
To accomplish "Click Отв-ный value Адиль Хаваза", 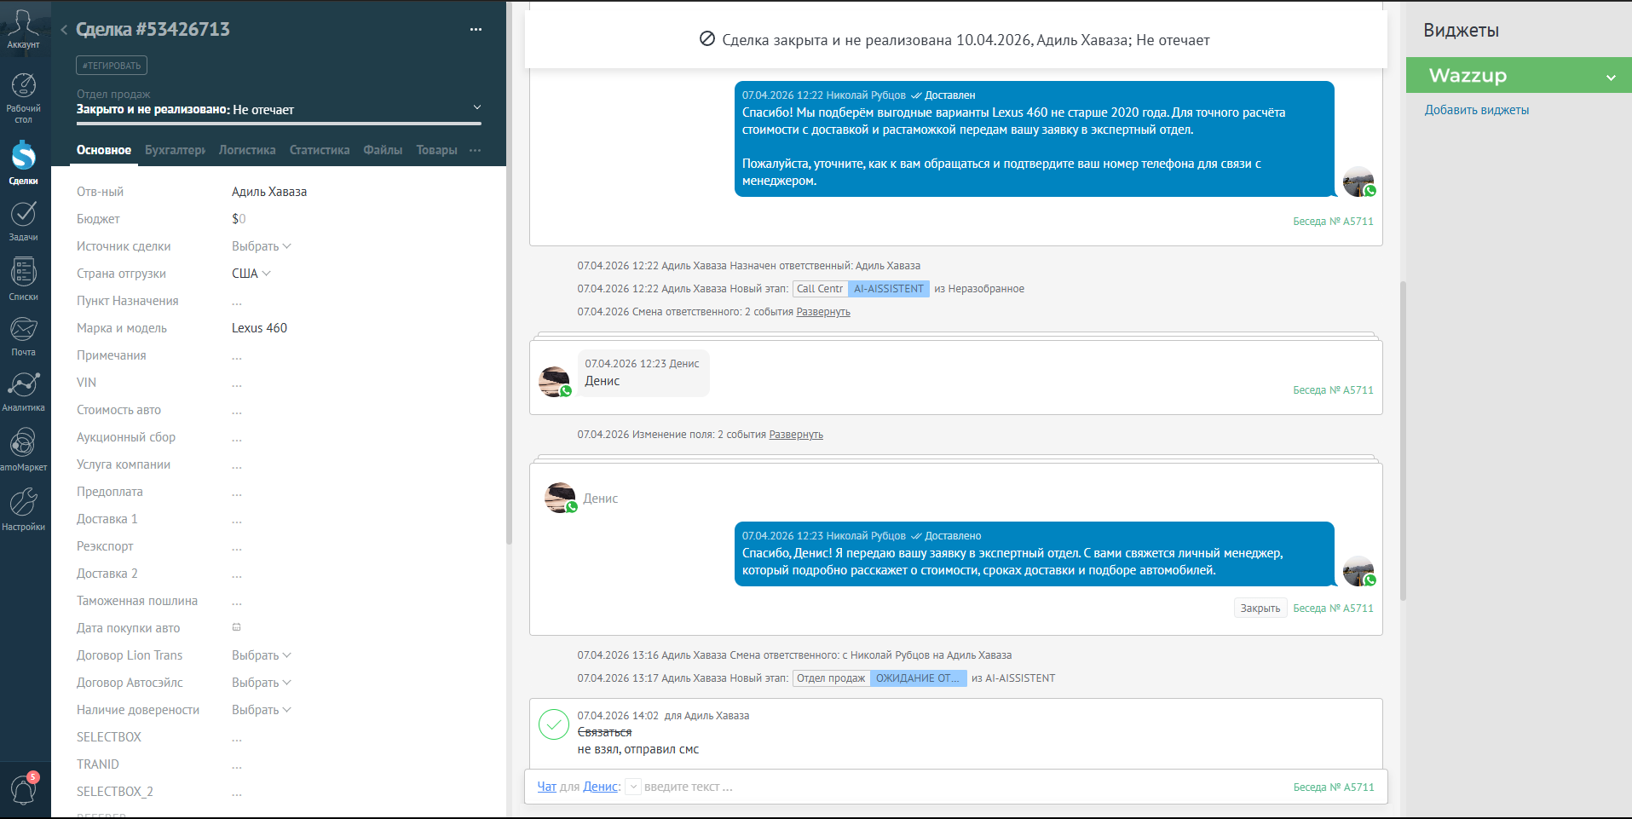I will 269,192.
